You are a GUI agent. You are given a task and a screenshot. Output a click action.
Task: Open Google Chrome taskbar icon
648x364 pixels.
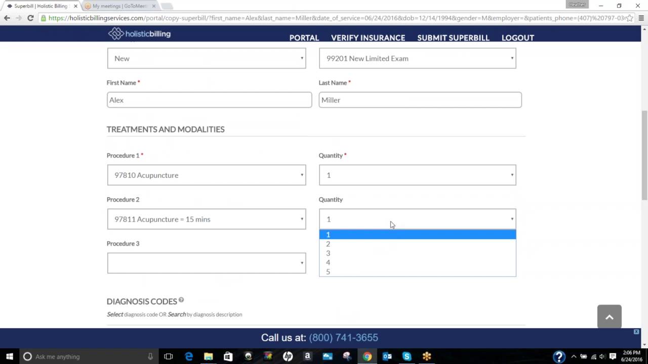(367, 356)
